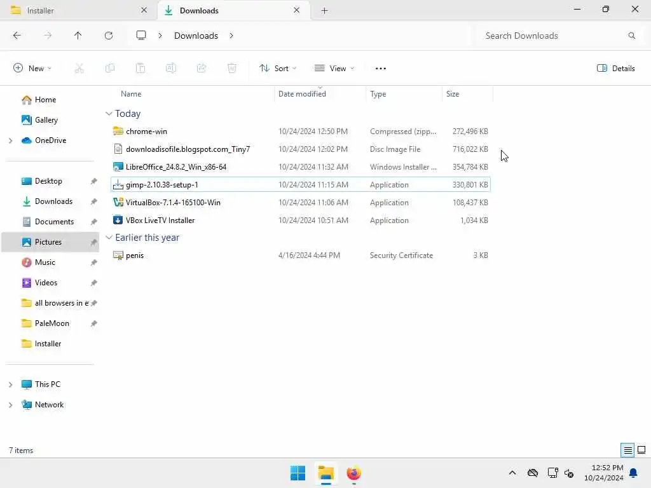Image resolution: width=651 pixels, height=488 pixels.
Task: Expand chevron after Downloads in address bar
Action: (x=231, y=36)
